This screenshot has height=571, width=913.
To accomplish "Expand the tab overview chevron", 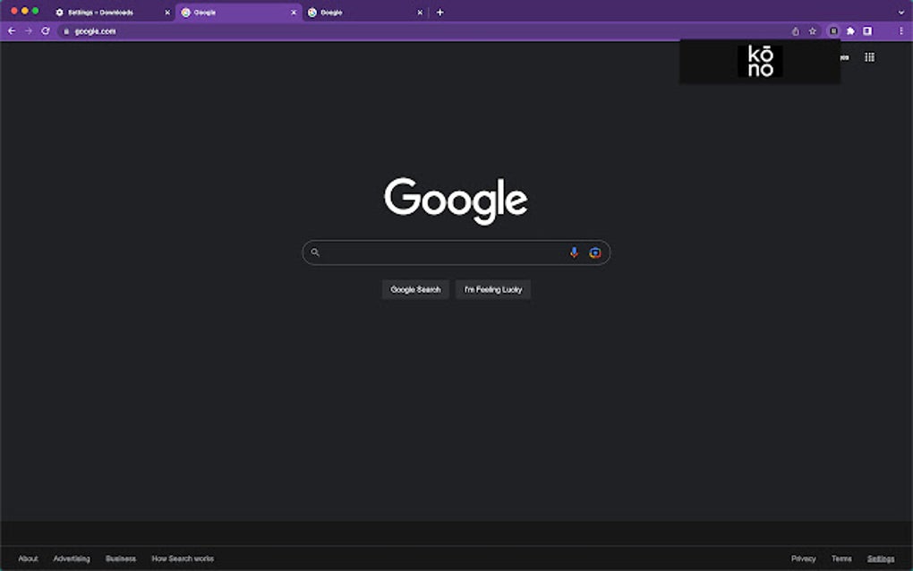I will point(901,12).
